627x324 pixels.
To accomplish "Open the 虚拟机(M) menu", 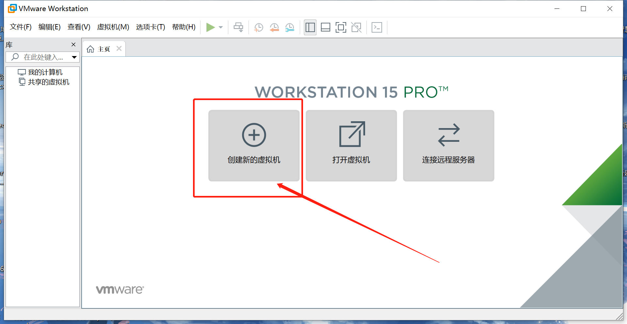I will (113, 27).
